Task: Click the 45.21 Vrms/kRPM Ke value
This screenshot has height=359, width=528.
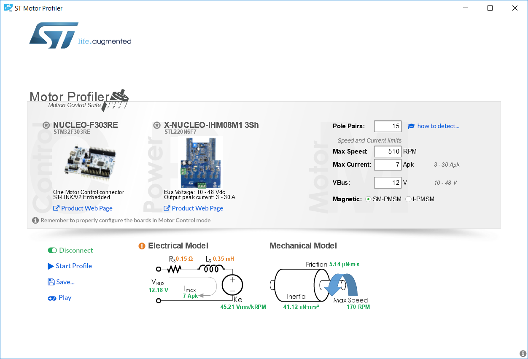Action: pos(243,307)
